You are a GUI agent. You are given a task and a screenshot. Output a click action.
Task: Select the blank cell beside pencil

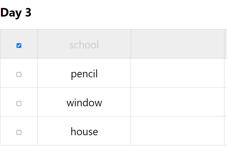(x=177, y=73)
